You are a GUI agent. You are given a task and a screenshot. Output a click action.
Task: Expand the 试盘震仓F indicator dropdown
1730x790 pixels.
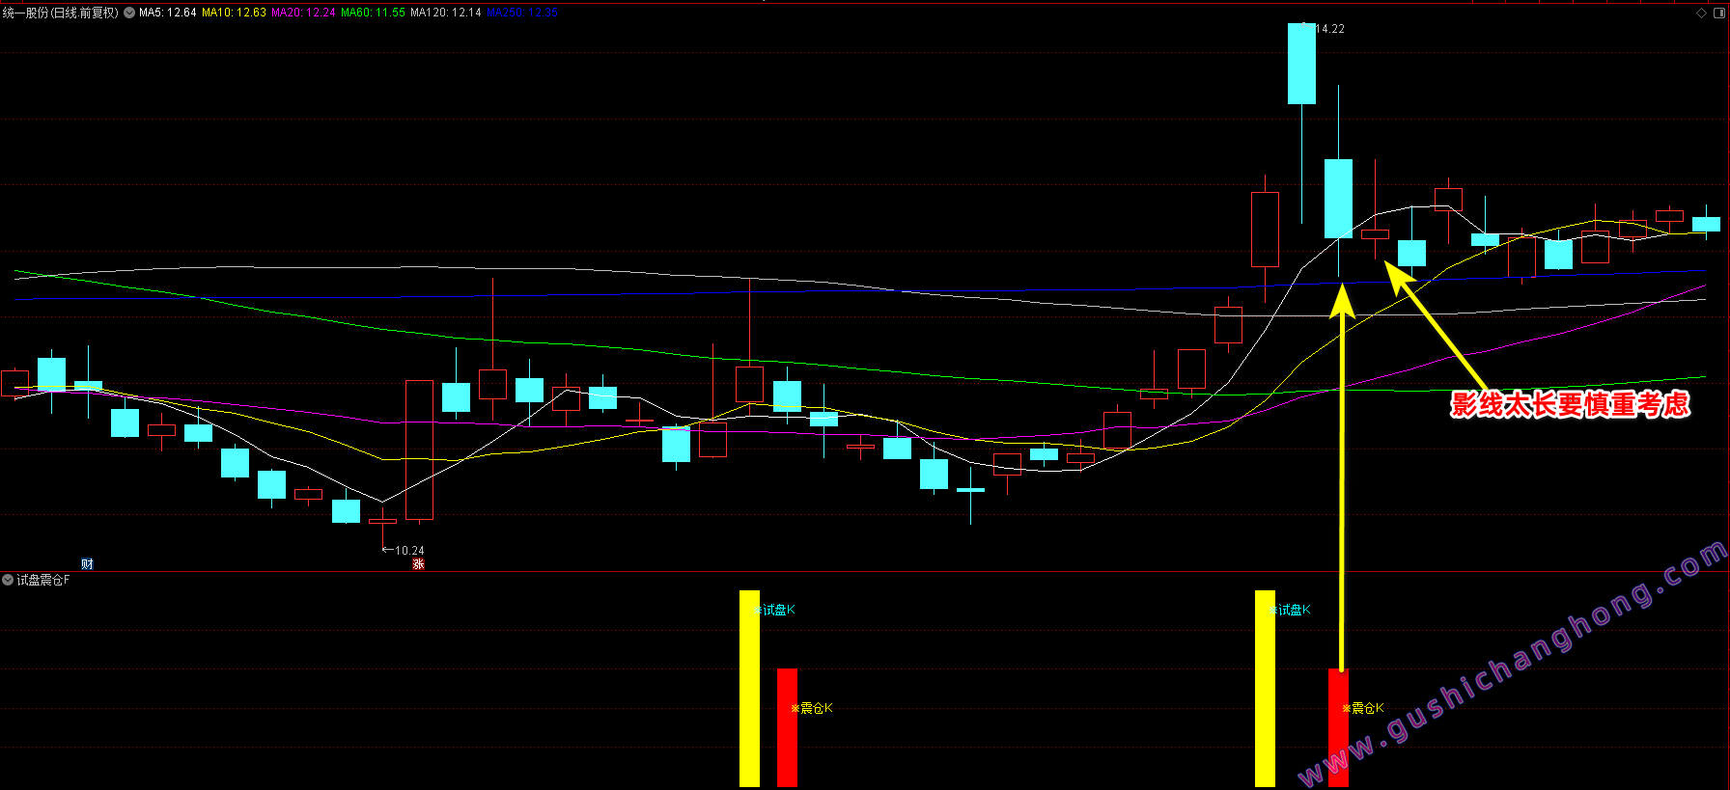click(8, 580)
